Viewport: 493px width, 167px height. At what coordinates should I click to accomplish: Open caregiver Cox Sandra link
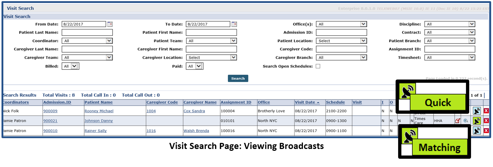(x=194, y=111)
